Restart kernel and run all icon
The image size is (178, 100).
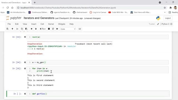coord(57,29)
